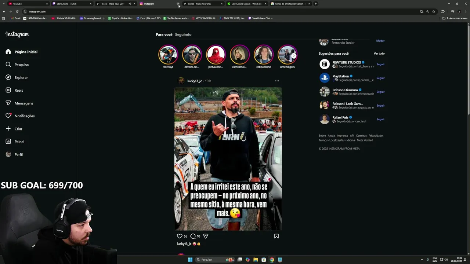Viewport: 470px width, 264px height.
Task: Open File Explorer from taskbar
Action: point(256,260)
